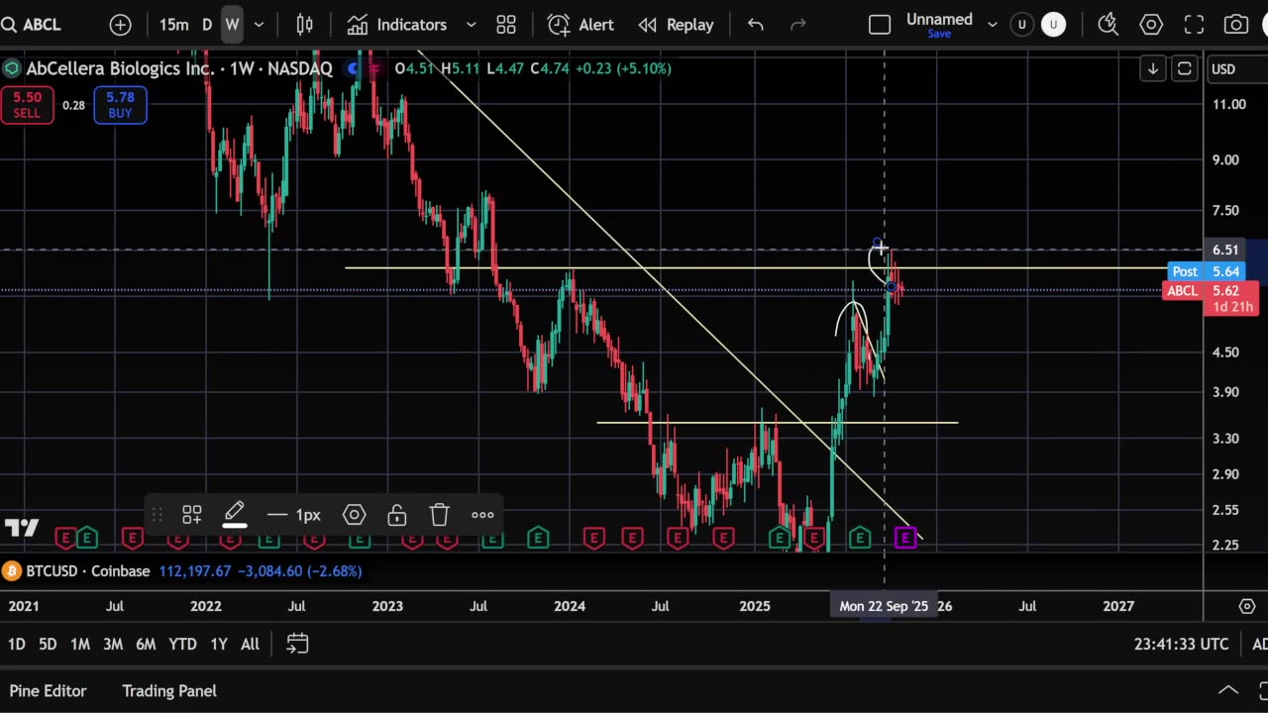Toggle the drawing lock icon
This screenshot has height=713, width=1268.
[397, 515]
